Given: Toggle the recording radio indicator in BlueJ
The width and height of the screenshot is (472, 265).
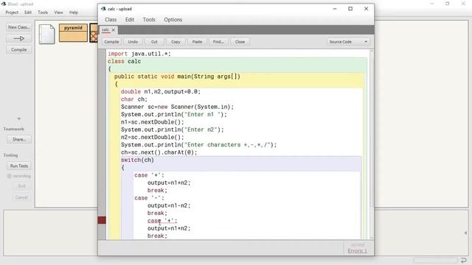Looking at the screenshot, I should tap(9, 176).
